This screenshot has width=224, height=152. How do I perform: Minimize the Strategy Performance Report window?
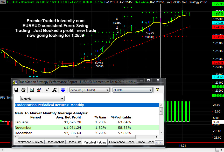[x=141, y=81]
